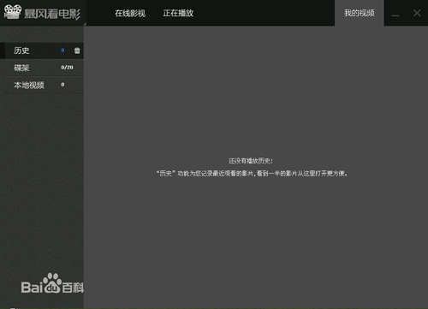The width and height of the screenshot is (428, 309).
Task: Switch to the 正在播放 tab
Action: 178,13
